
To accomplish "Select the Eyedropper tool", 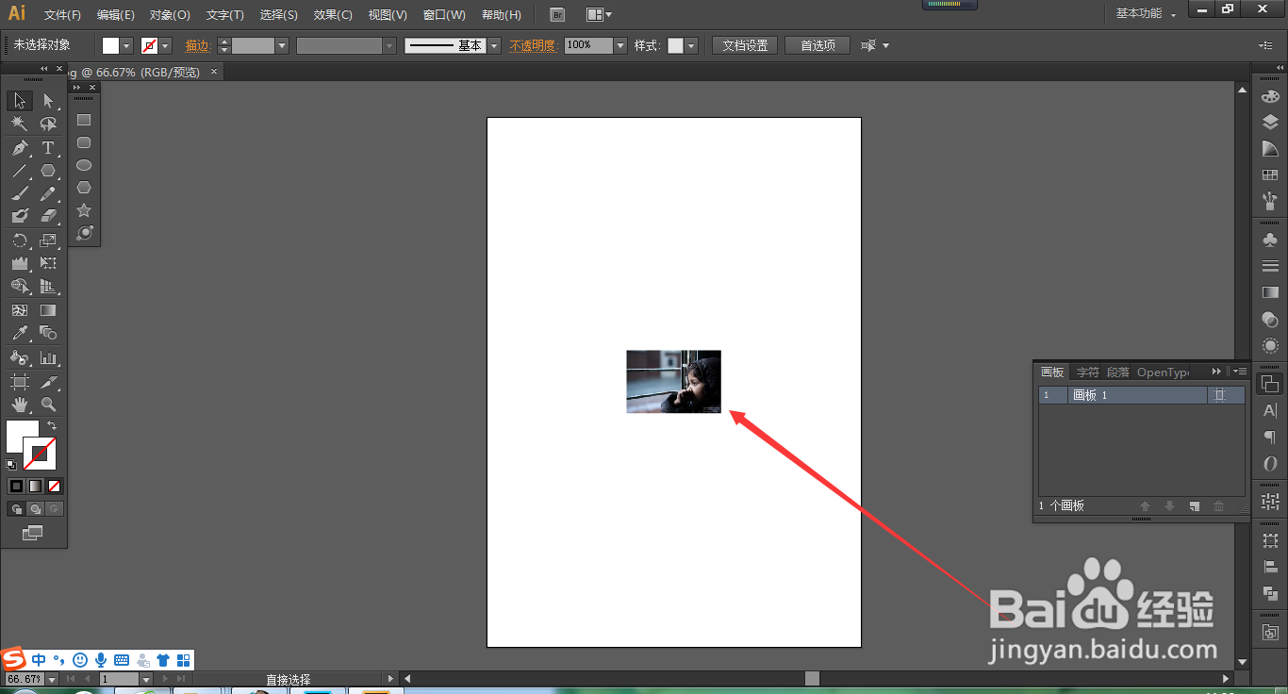I will point(20,333).
